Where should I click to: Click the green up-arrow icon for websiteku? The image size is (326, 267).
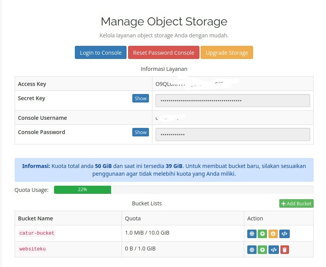point(262,250)
